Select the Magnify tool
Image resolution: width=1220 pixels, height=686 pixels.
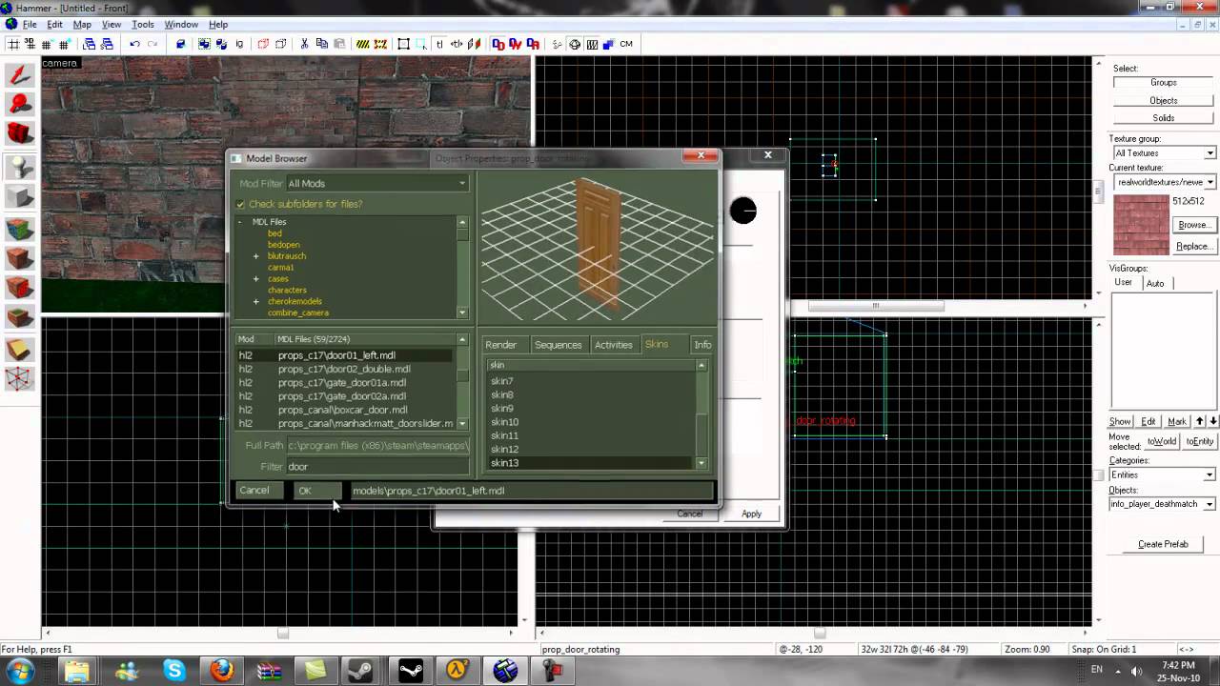pyautogui.click(x=20, y=104)
